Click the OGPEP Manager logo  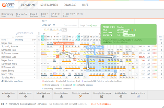tap(8, 5)
